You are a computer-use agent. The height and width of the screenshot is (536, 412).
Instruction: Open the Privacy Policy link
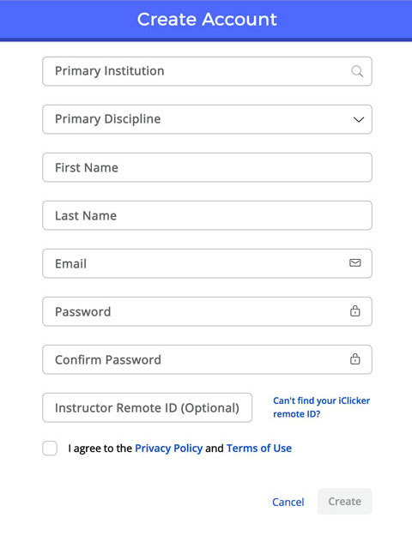[x=169, y=449]
